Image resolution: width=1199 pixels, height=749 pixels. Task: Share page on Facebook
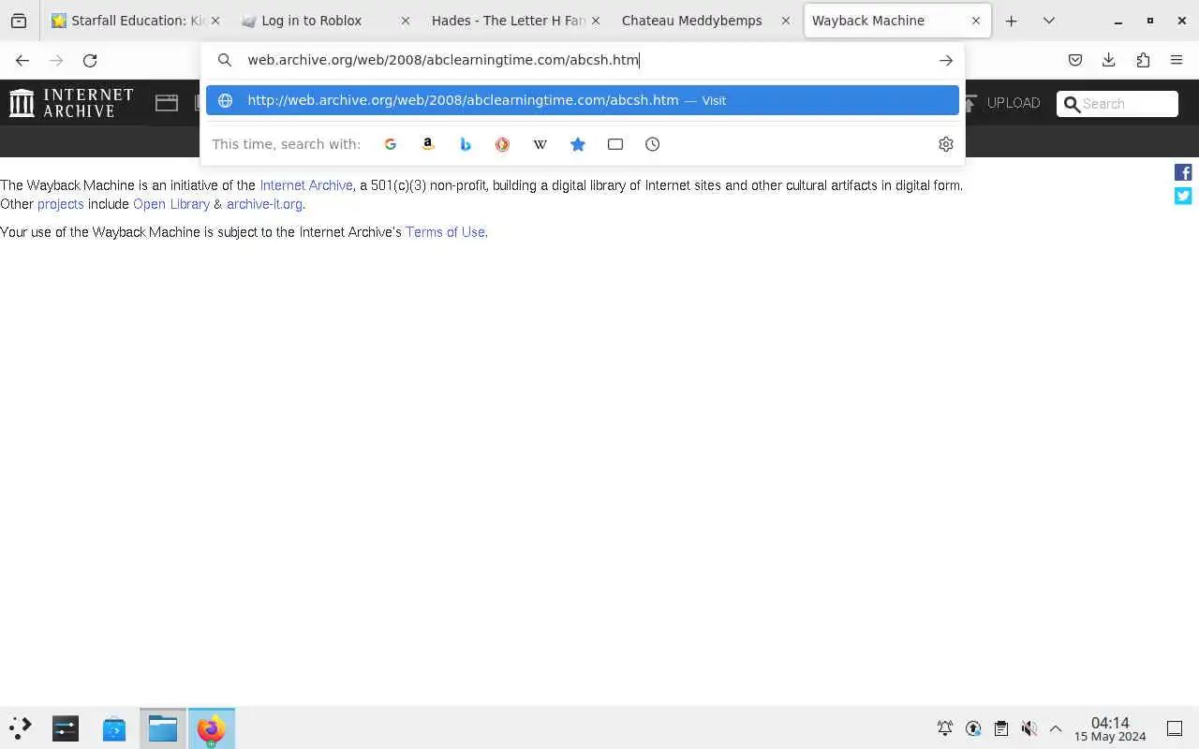[1183, 172]
